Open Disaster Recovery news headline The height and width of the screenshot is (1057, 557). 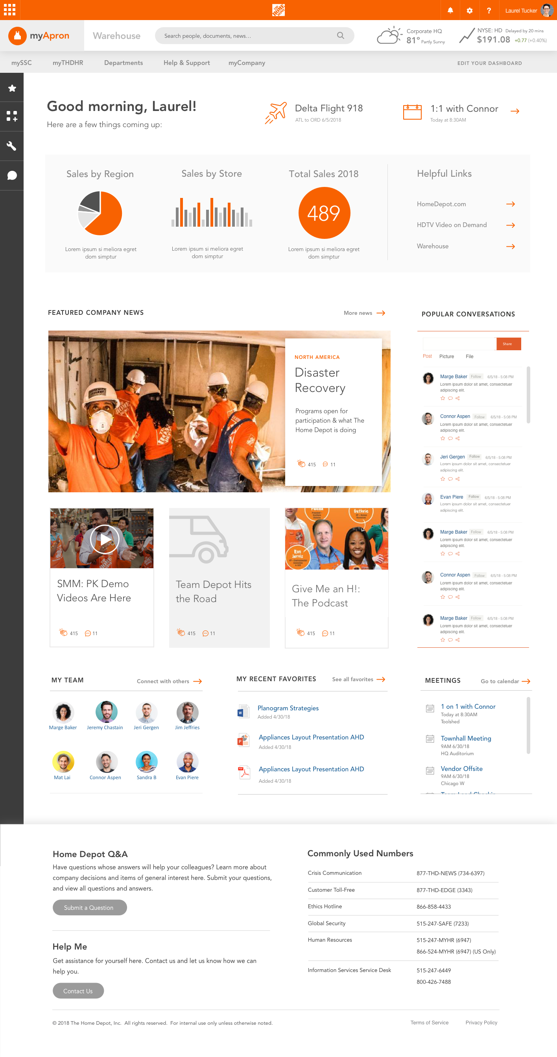(x=320, y=380)
